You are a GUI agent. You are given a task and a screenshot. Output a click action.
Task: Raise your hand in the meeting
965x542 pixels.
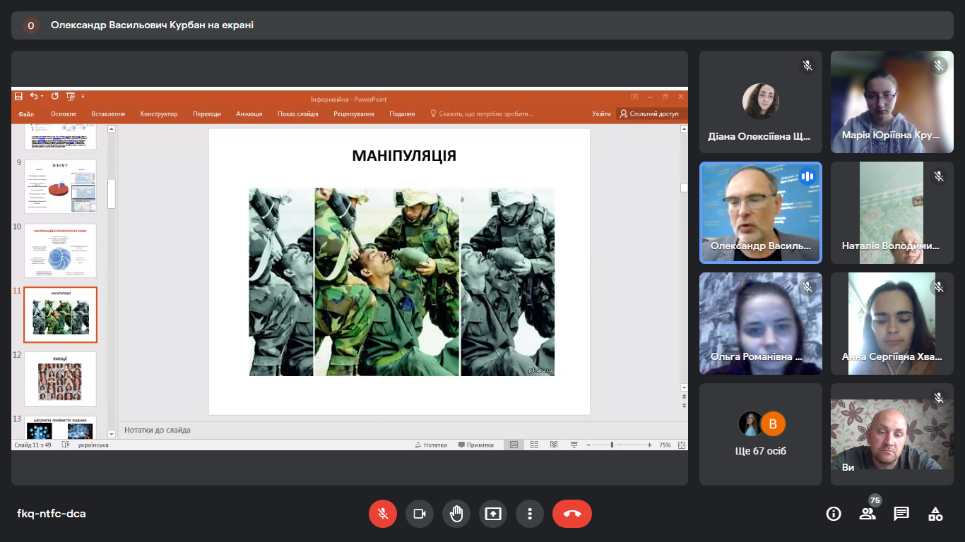click(x=456, y=514)
